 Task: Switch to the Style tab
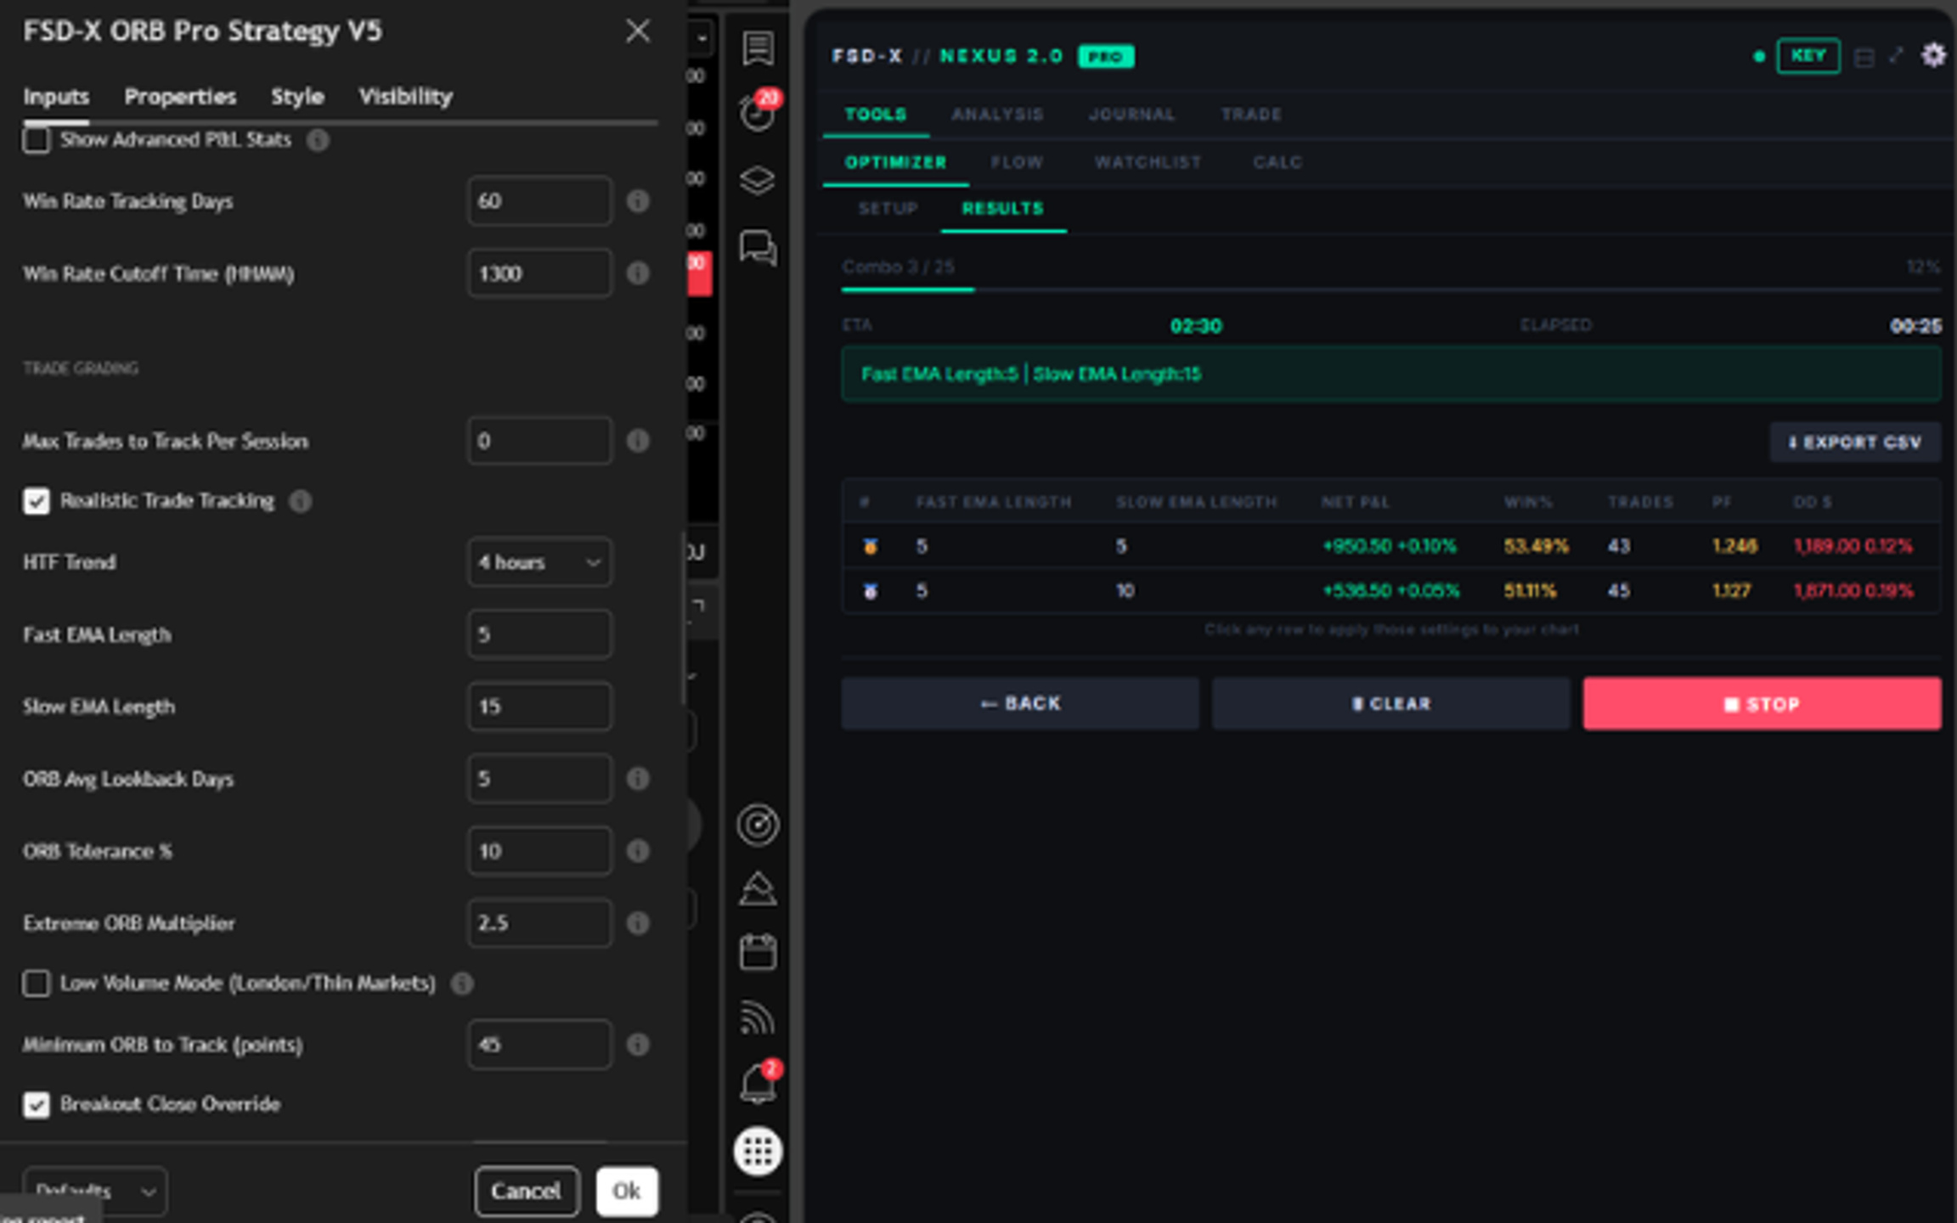point(297,97)
